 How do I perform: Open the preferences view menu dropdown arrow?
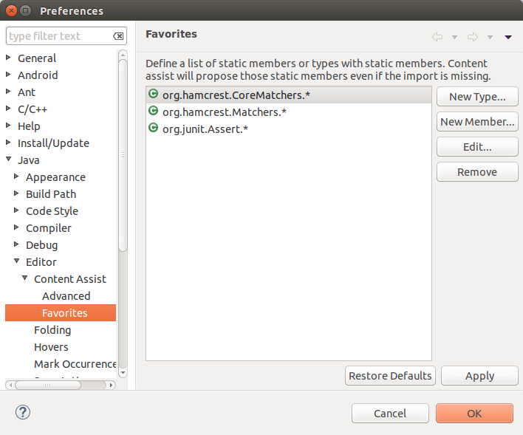point(508,37)
